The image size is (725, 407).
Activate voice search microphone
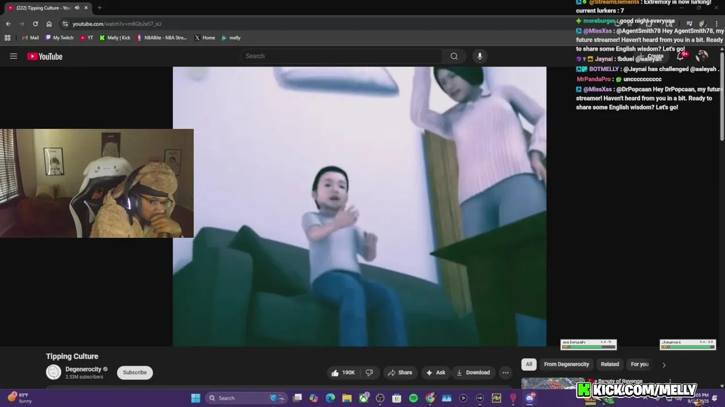coord(480,56)
